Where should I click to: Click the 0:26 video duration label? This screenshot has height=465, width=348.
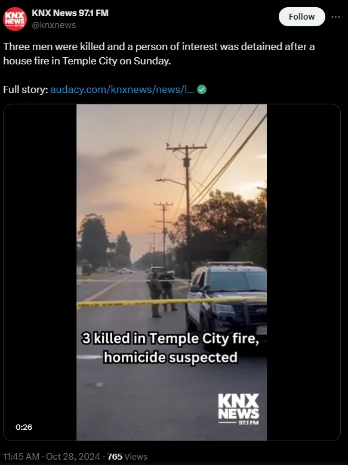point(24,427)
